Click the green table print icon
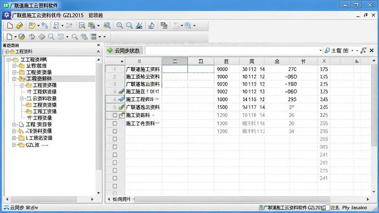Screen dimensions: 379x213 click(92, 26)
